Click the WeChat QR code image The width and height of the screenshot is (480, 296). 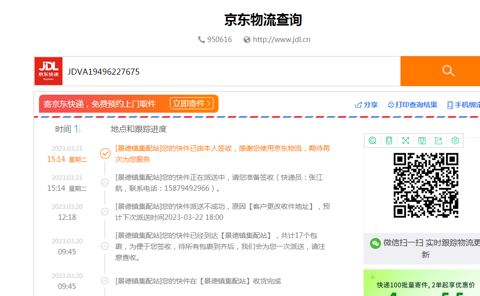425,185
